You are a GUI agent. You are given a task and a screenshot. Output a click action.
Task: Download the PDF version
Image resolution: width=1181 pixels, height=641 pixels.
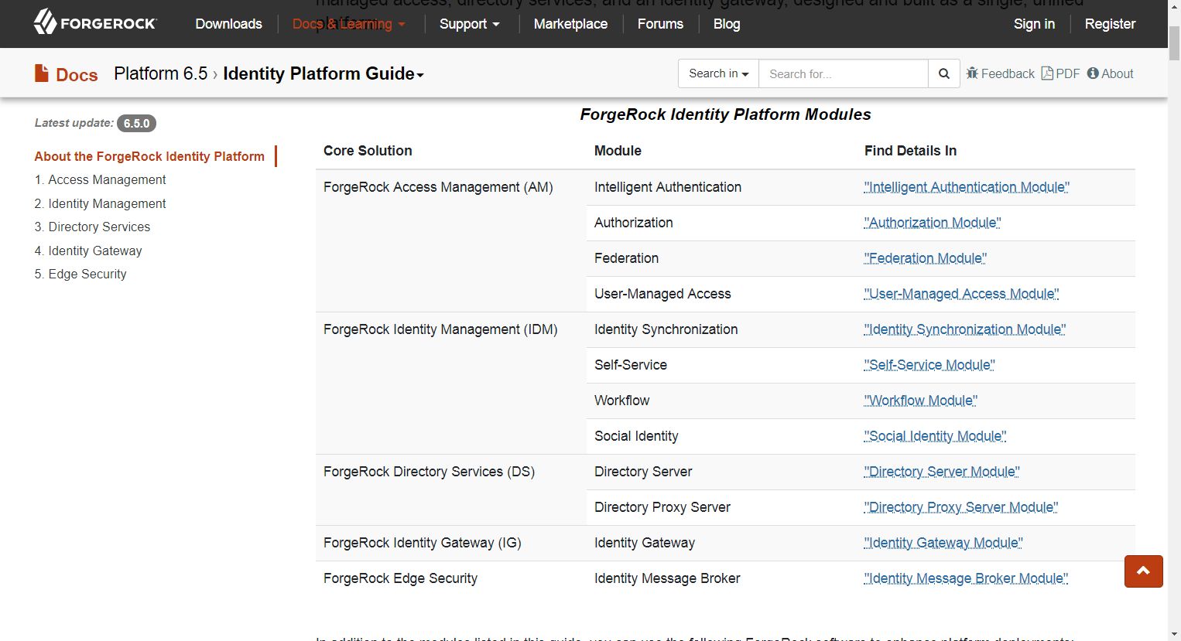coord(1060,73)
